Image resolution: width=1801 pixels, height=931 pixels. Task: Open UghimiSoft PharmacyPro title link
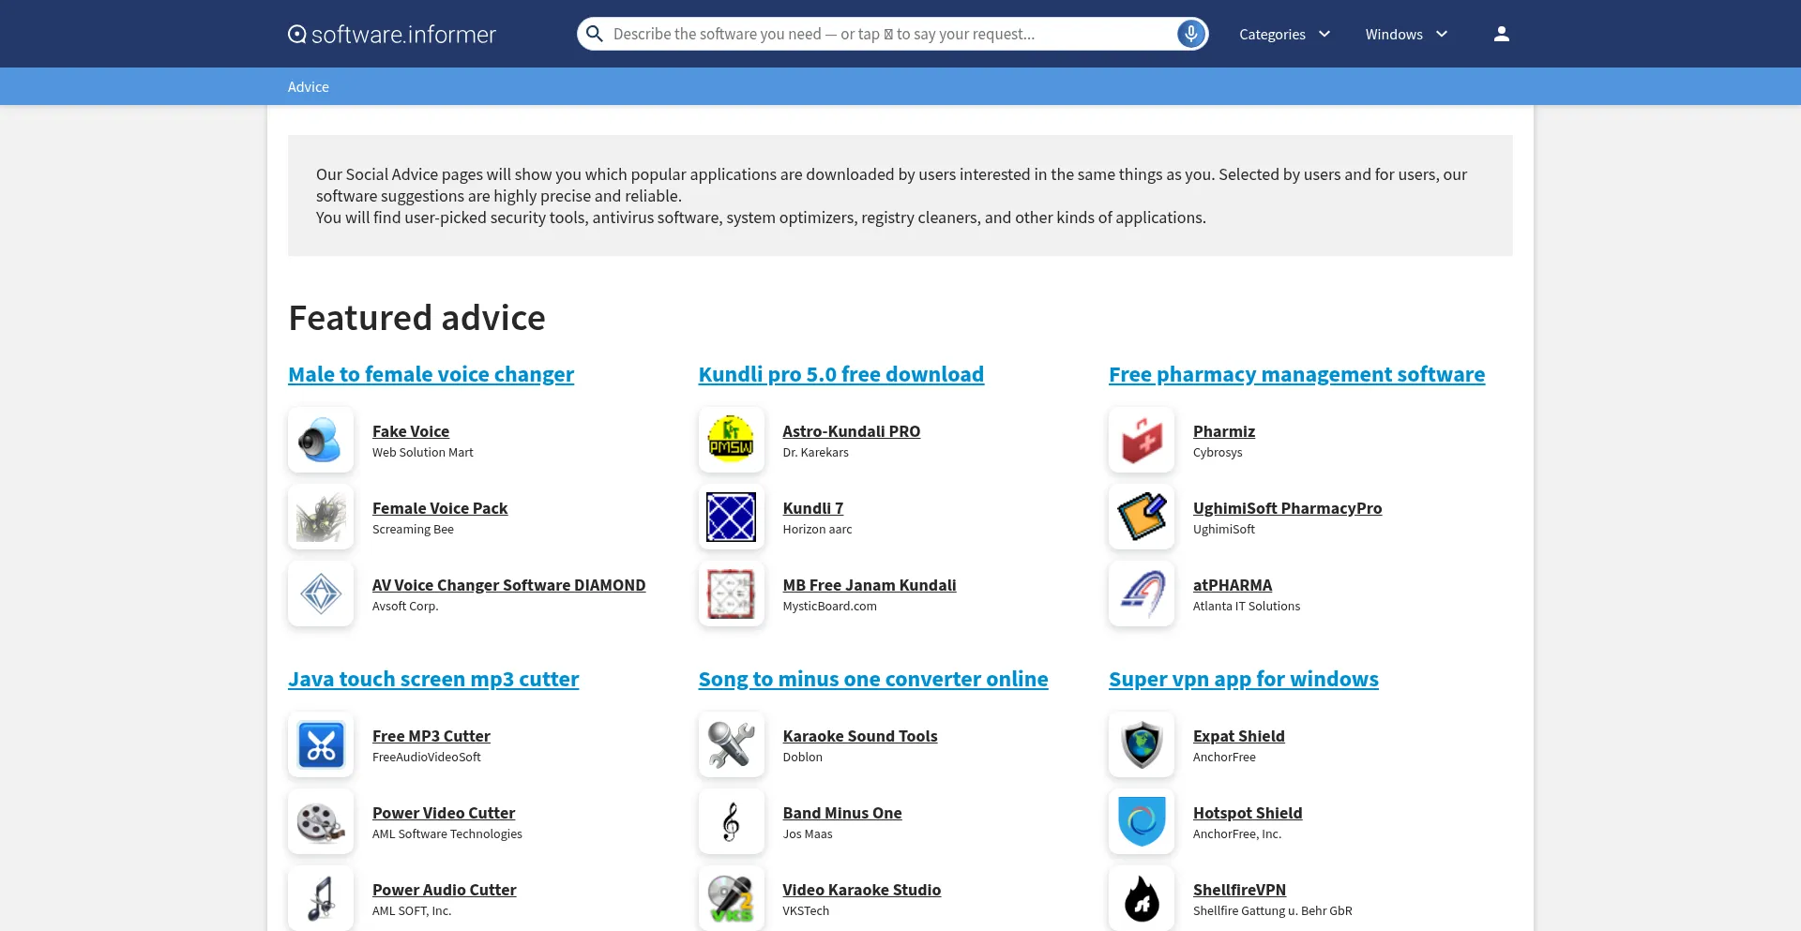[1288, 508]
